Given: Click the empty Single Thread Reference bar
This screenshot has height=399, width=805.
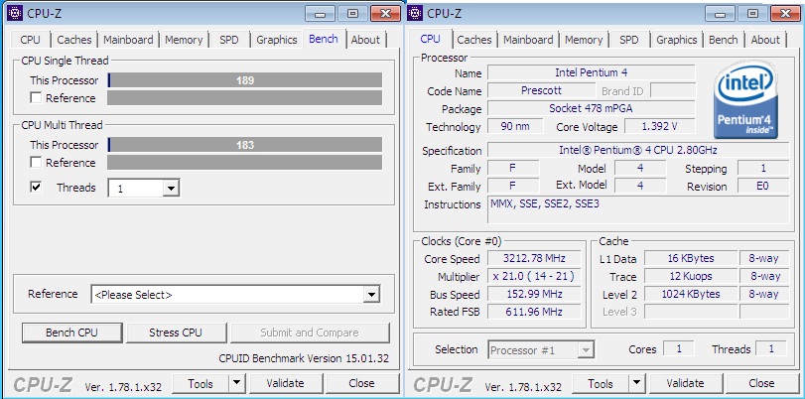Looking at the screenshot, I should pyautogui.click(x=245, y=97).
